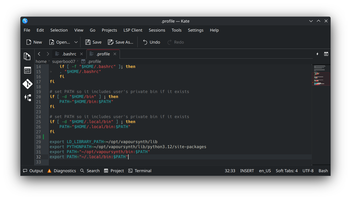
Task: Expand the Open recent files dropdown arrow
Action: click(76, 42)
